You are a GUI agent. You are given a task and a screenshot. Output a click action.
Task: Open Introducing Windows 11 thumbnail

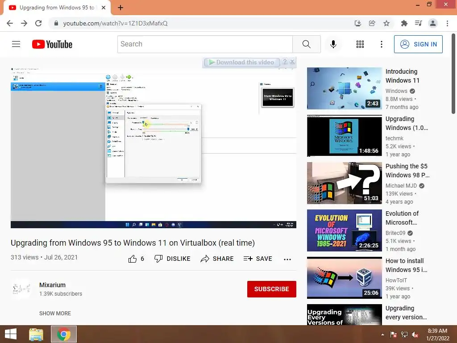344,88
